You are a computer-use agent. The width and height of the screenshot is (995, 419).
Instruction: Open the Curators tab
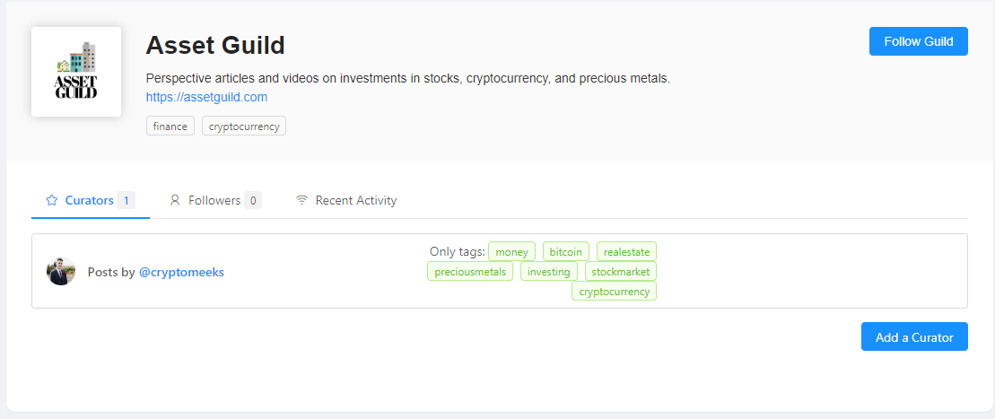click(90, 201)
